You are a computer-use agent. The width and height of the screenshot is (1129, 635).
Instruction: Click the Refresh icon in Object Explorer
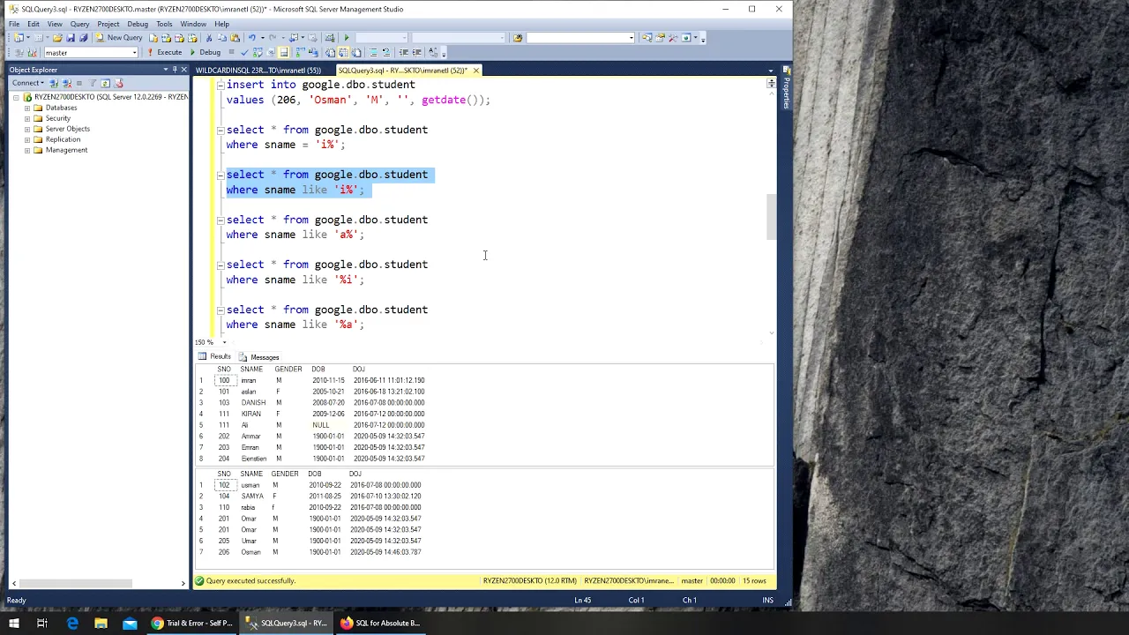point(106,83)
